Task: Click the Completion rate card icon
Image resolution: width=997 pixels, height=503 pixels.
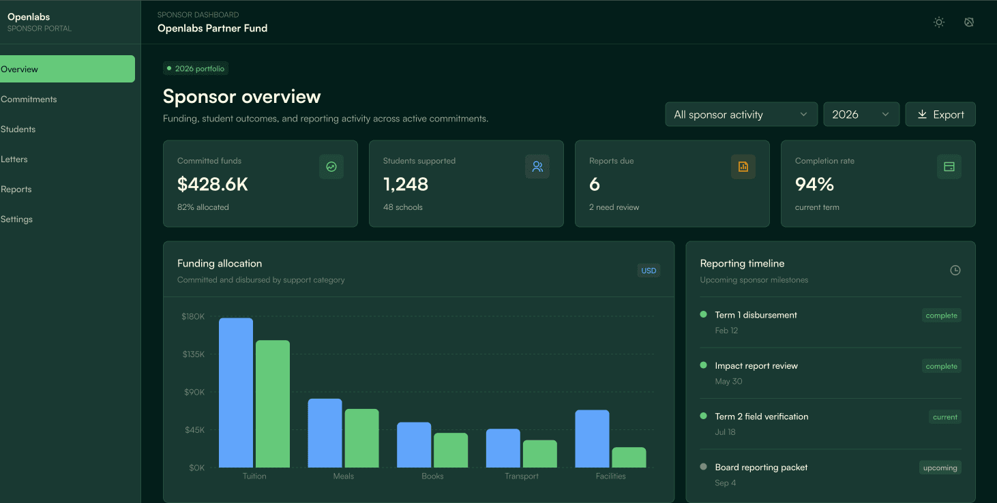Action: (x=949, y=166)
